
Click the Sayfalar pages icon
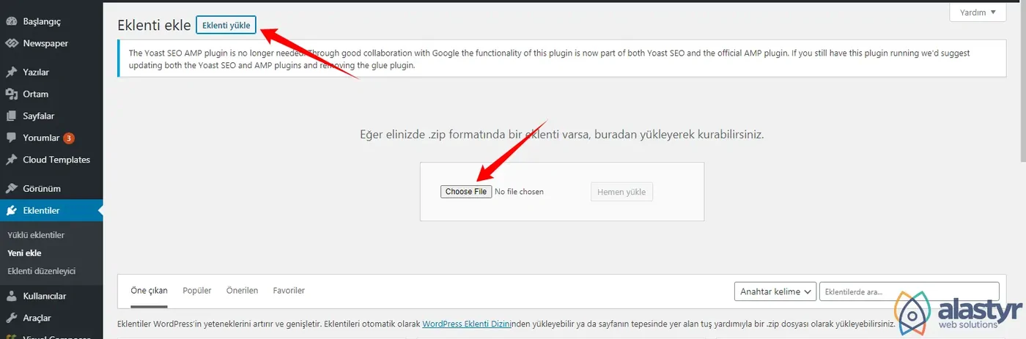click(x=12, y=116)
